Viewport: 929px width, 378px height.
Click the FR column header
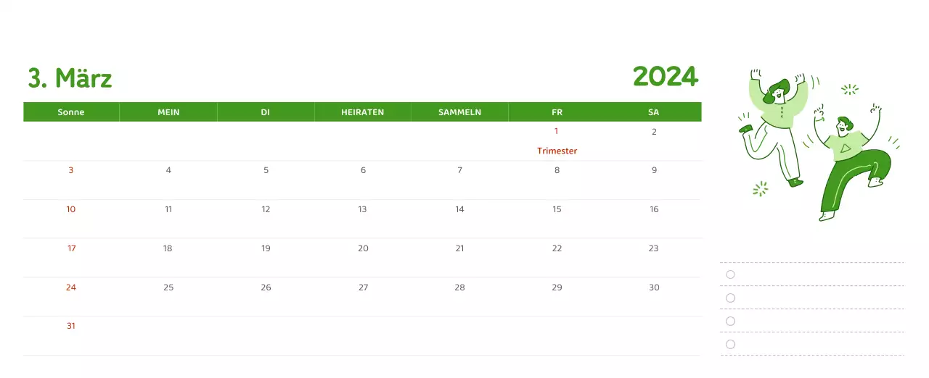(557, 112)
